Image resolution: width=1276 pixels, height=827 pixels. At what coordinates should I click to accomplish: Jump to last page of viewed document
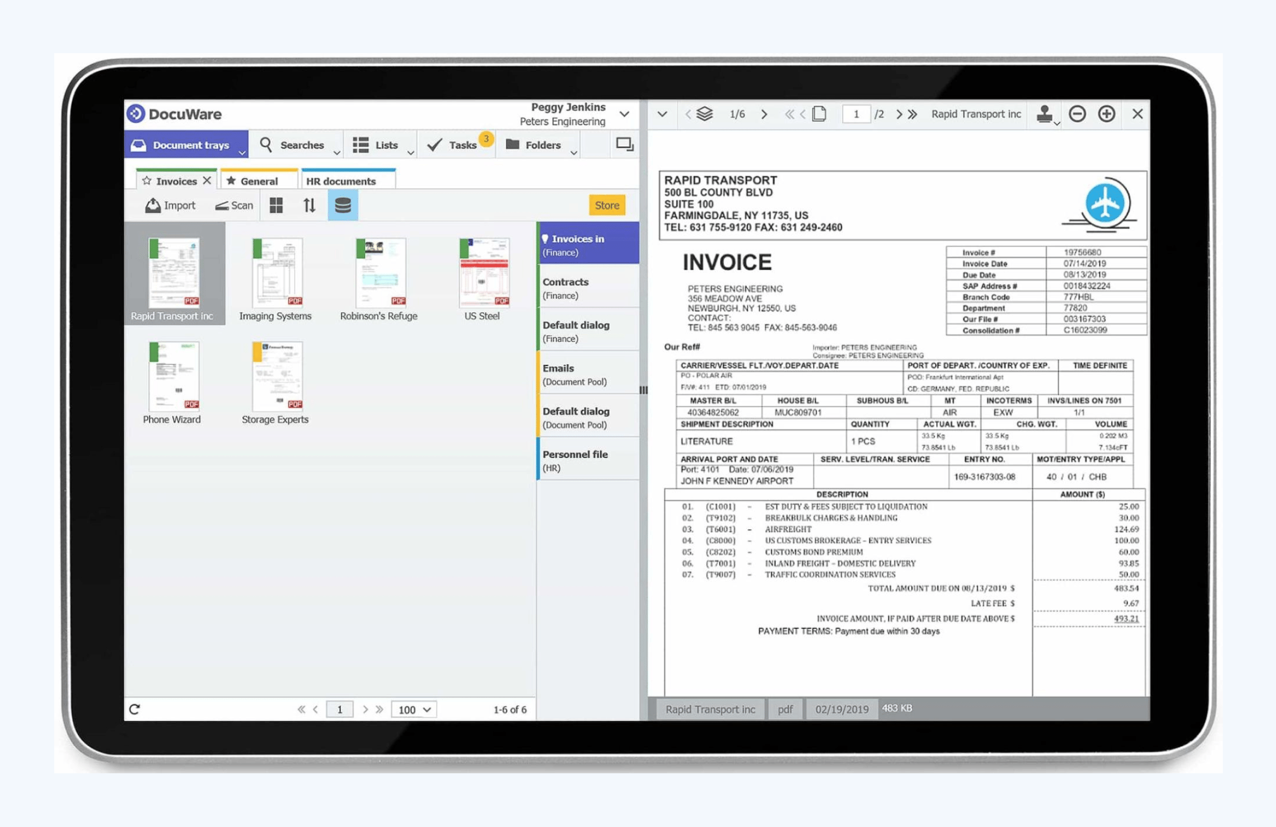point(912,114)
